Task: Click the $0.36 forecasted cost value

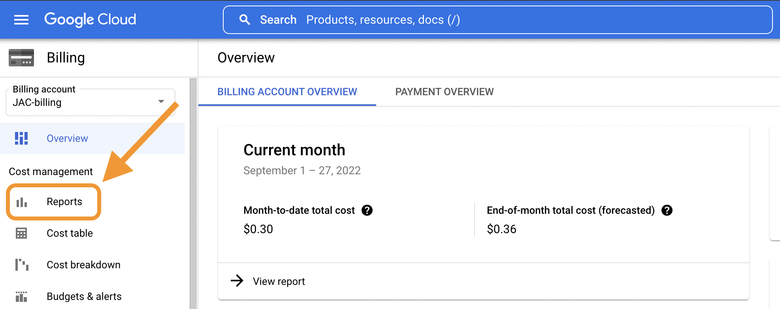Action: [x=502, y=229]
